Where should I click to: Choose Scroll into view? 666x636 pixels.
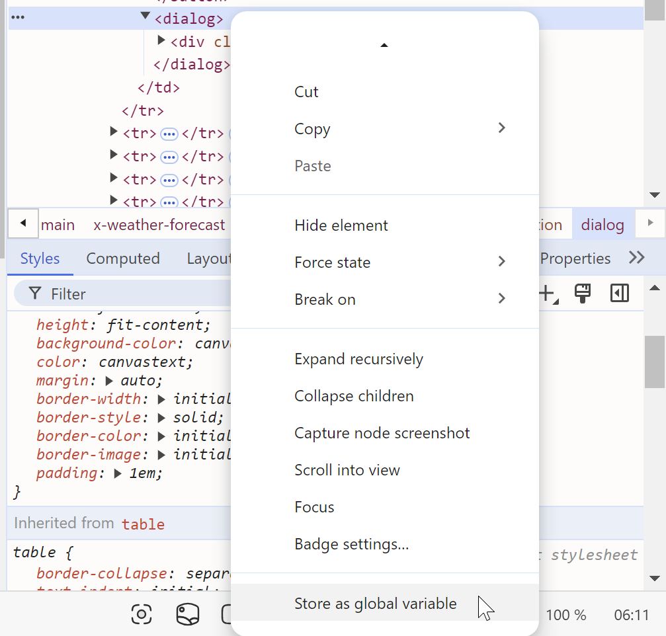point(385,469)
